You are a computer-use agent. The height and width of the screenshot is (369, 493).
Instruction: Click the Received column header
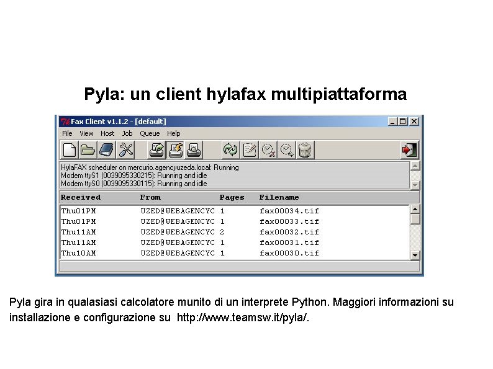click(81, 198)
